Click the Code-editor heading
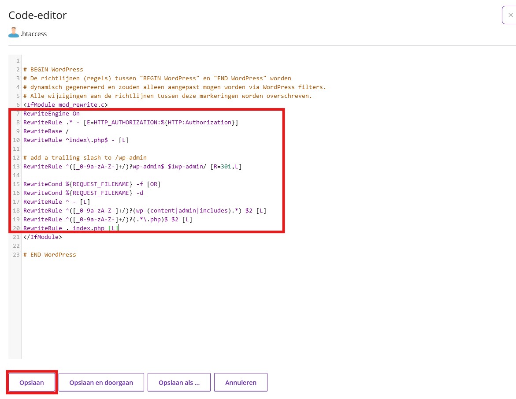This screenshot has width=516, height=399. [x=38, y=15]
